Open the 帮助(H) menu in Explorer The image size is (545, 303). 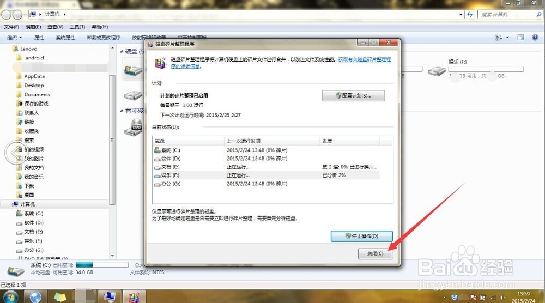100,27
